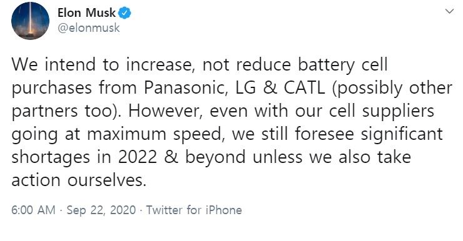Open the Twitter for iPhone source link
This screenshot has width=463, height=241.
194,210
